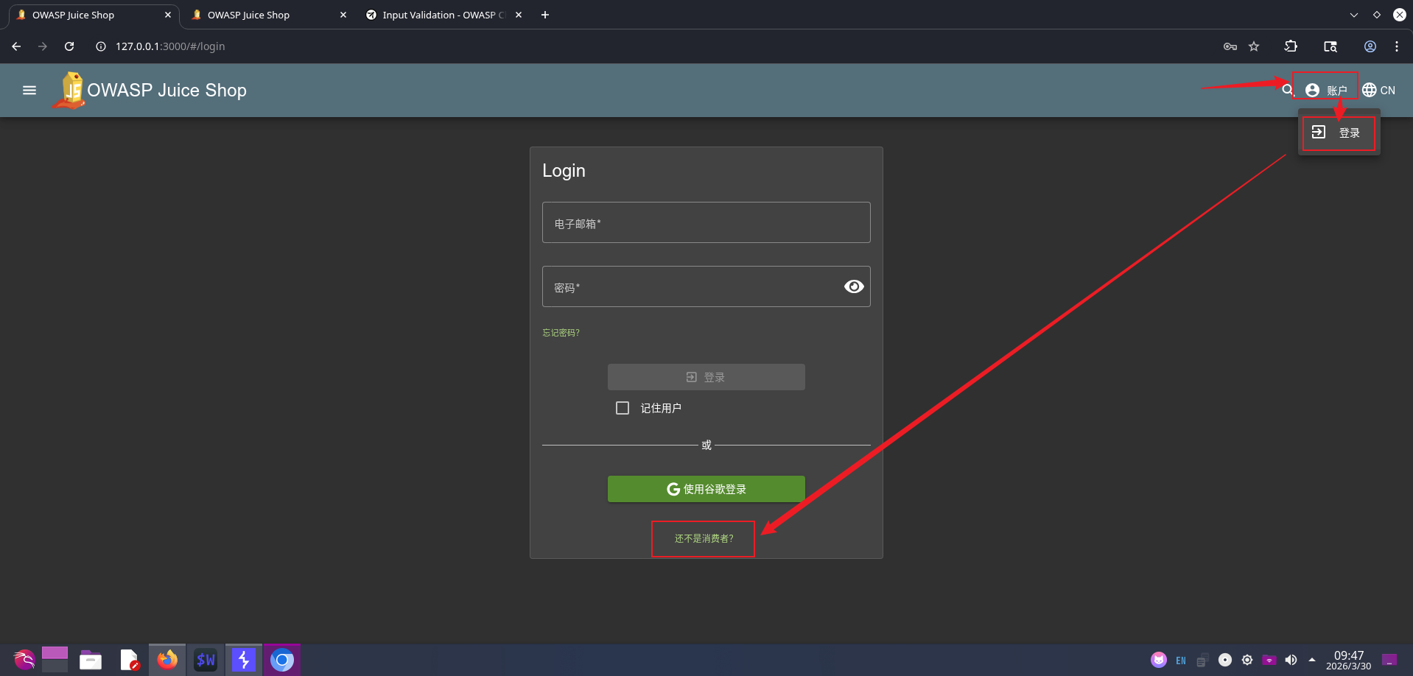Click the tab search toolbar icon
Screen dimensions: 1413x676
pyautogui.click(x=1330, y=46)
